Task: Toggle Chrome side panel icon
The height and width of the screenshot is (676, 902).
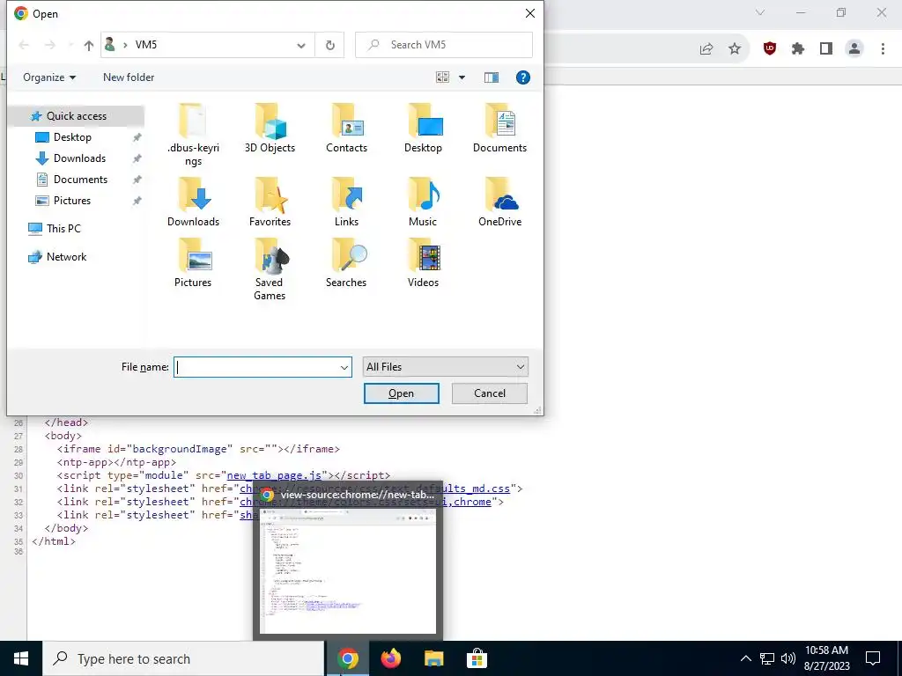Action: 826,49
